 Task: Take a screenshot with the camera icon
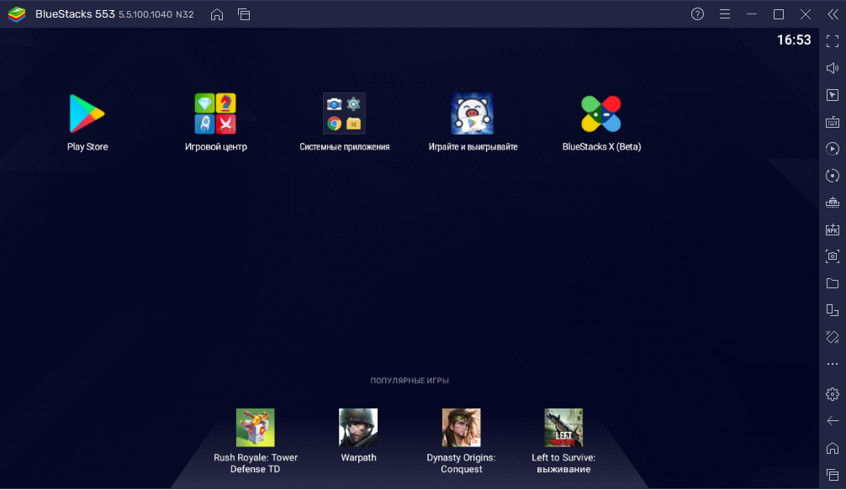[x=833, y=256]
